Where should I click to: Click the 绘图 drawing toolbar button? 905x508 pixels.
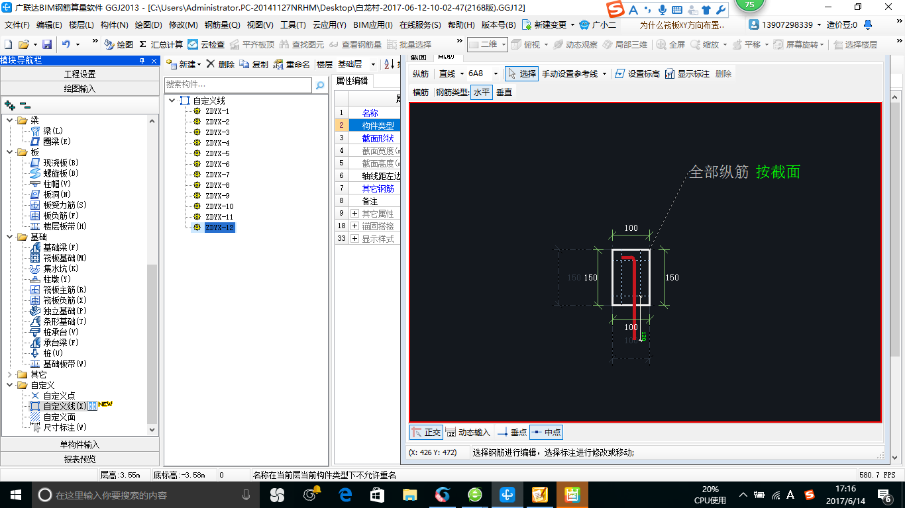click(119, 44)
